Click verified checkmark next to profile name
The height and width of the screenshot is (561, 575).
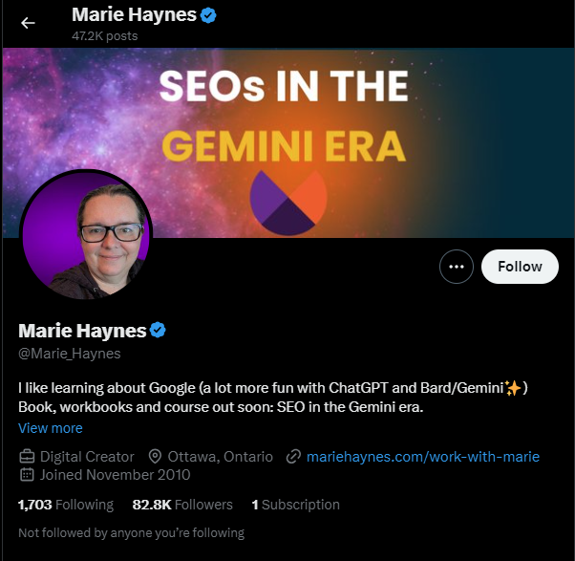(158, 331)
